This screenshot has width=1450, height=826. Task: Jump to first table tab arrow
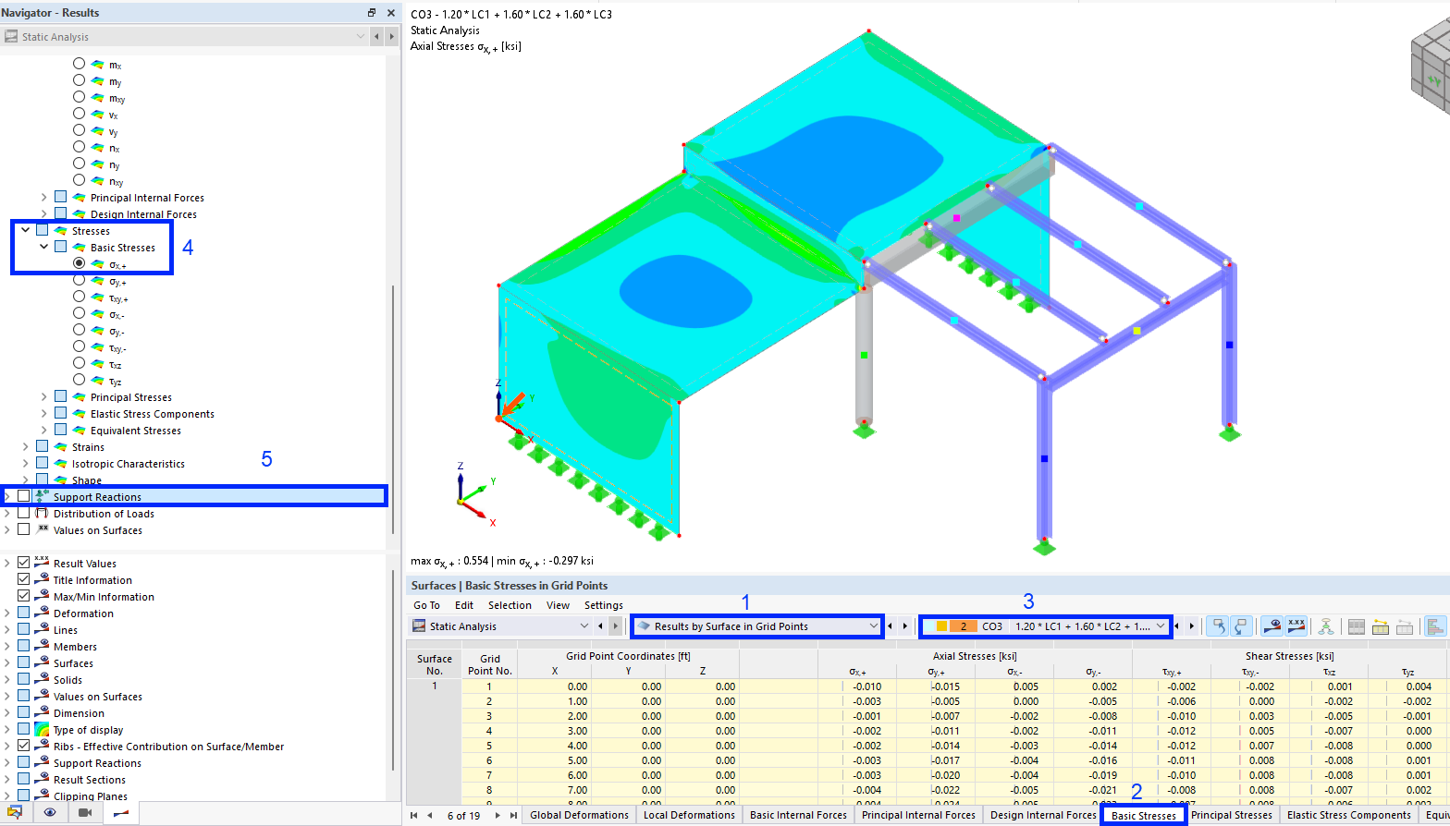click(414, 816)
